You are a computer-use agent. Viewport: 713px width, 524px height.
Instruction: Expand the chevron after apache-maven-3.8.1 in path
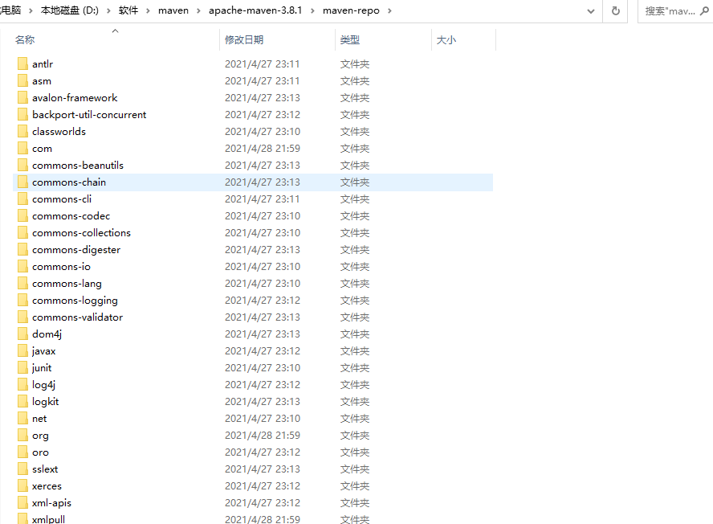coord(312,10)
